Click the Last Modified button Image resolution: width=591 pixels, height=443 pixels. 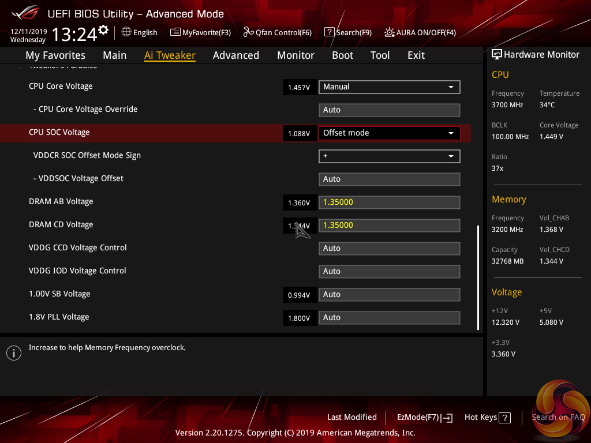coord(351,417)
